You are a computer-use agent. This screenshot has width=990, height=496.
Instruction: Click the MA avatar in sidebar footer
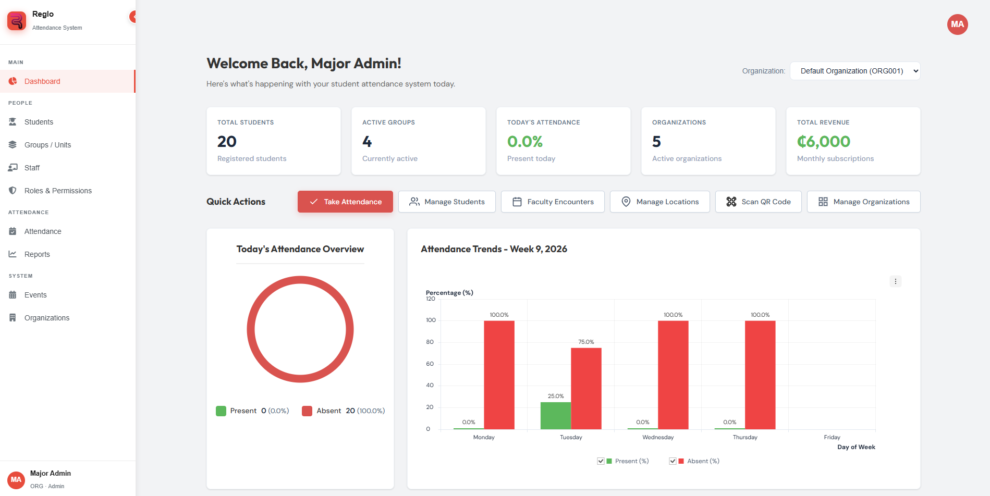pos(16,480)
